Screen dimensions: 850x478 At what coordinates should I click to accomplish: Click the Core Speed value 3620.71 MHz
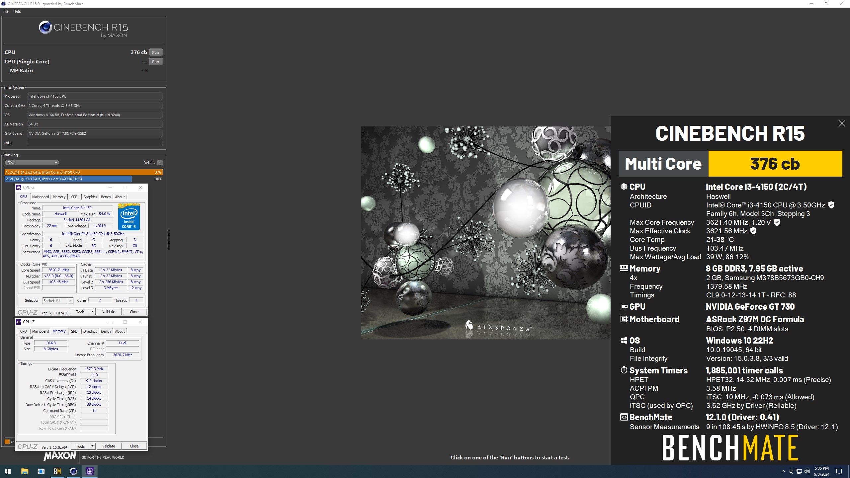point(59,270)
